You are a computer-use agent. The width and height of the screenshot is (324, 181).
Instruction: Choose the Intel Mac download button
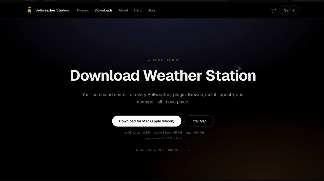(x=199, y=121)
